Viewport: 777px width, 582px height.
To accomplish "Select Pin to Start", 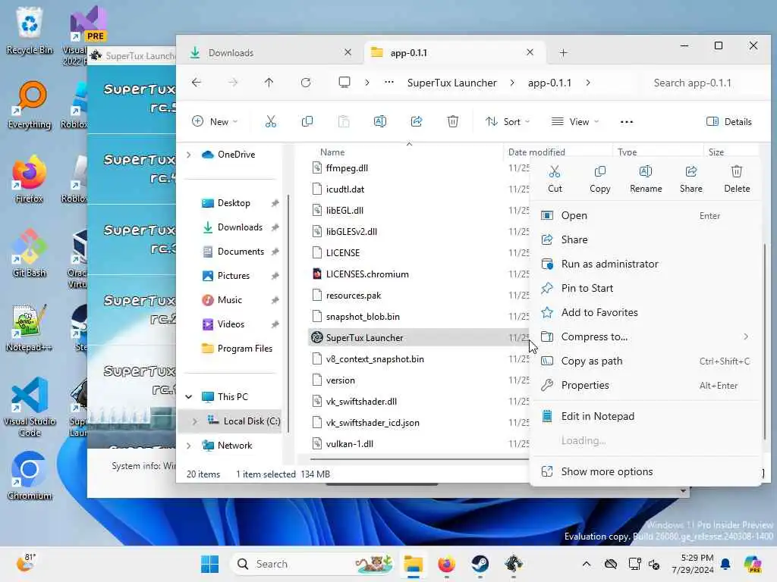I will pyautogui.click(x=646, y=288).
